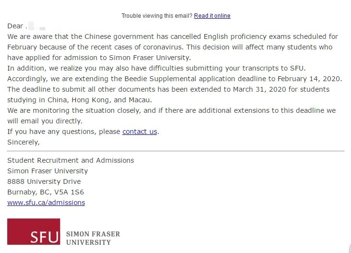
Task: Click "Simon Fraser University" in the signature block
Action: 48,171
